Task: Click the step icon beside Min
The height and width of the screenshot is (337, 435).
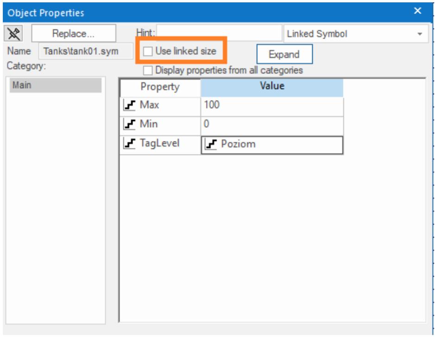Action: pyautogui.click(x=128, y=125)
